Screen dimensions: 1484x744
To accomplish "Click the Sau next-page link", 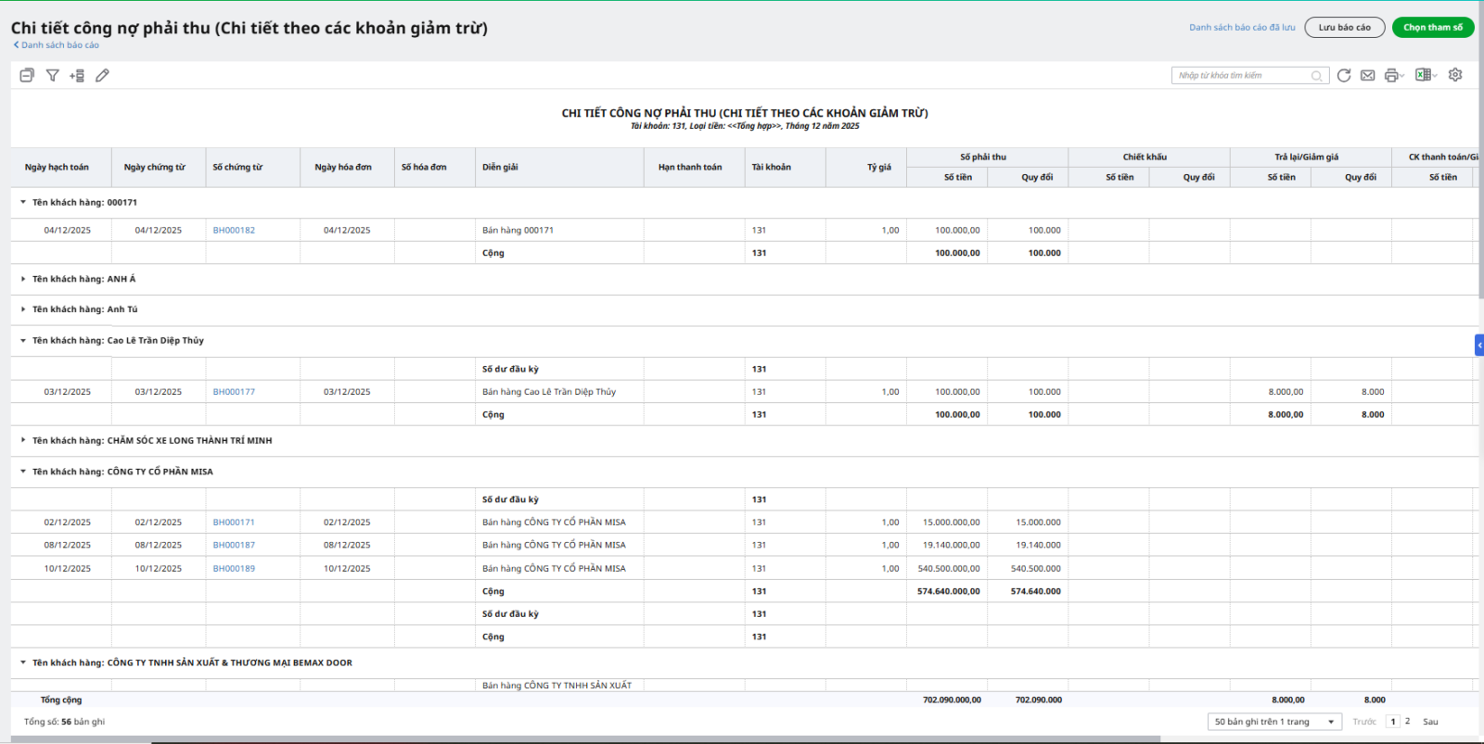I will click(1430, 722).
